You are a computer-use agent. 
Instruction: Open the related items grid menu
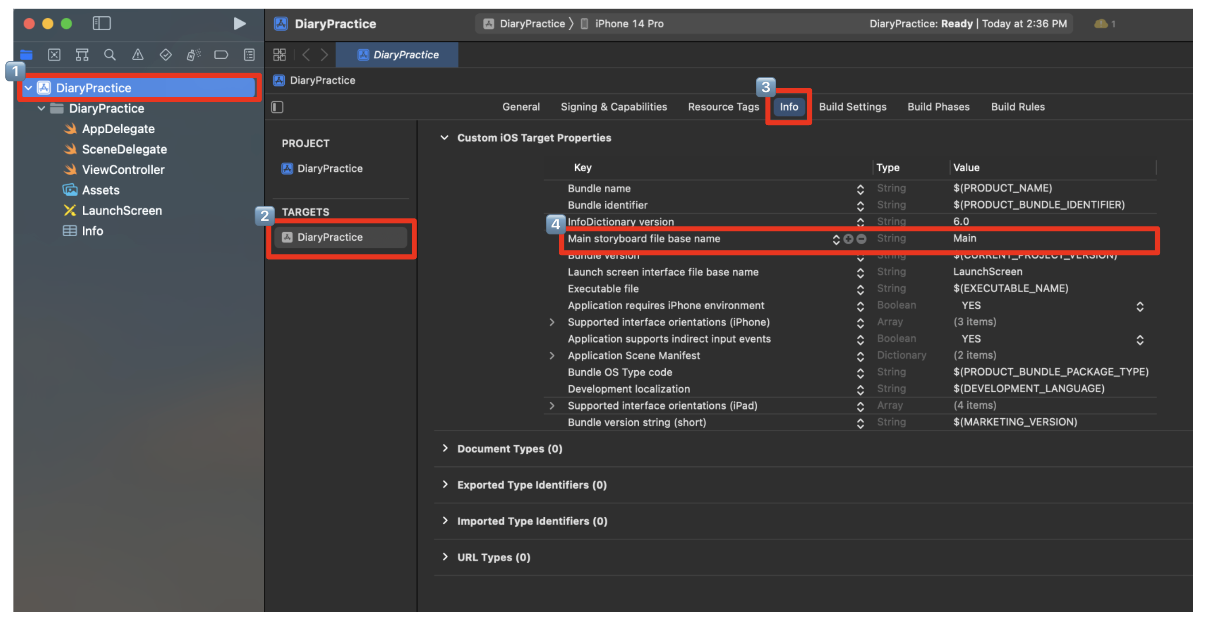279,55
